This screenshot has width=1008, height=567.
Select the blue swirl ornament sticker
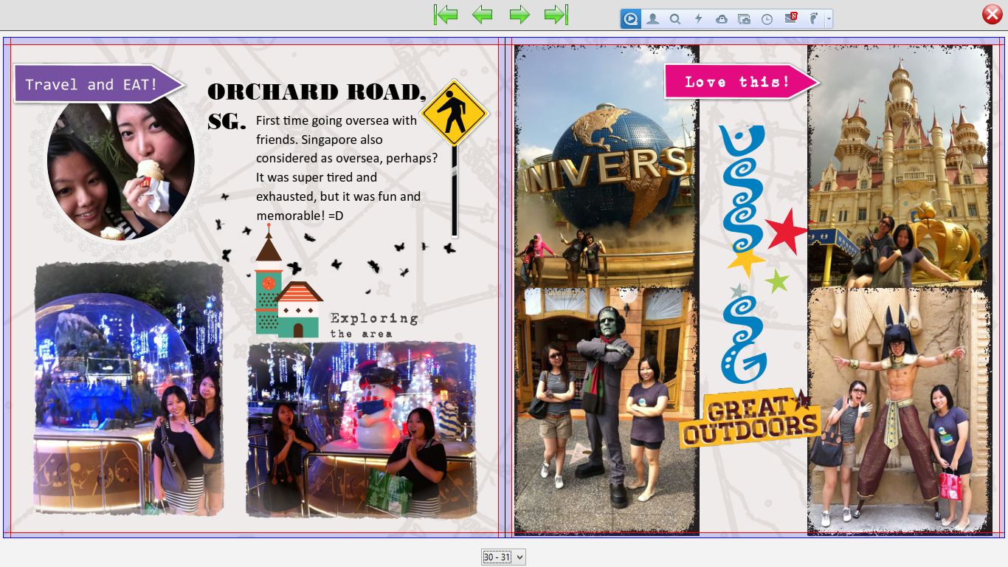(x=744, y=255)
